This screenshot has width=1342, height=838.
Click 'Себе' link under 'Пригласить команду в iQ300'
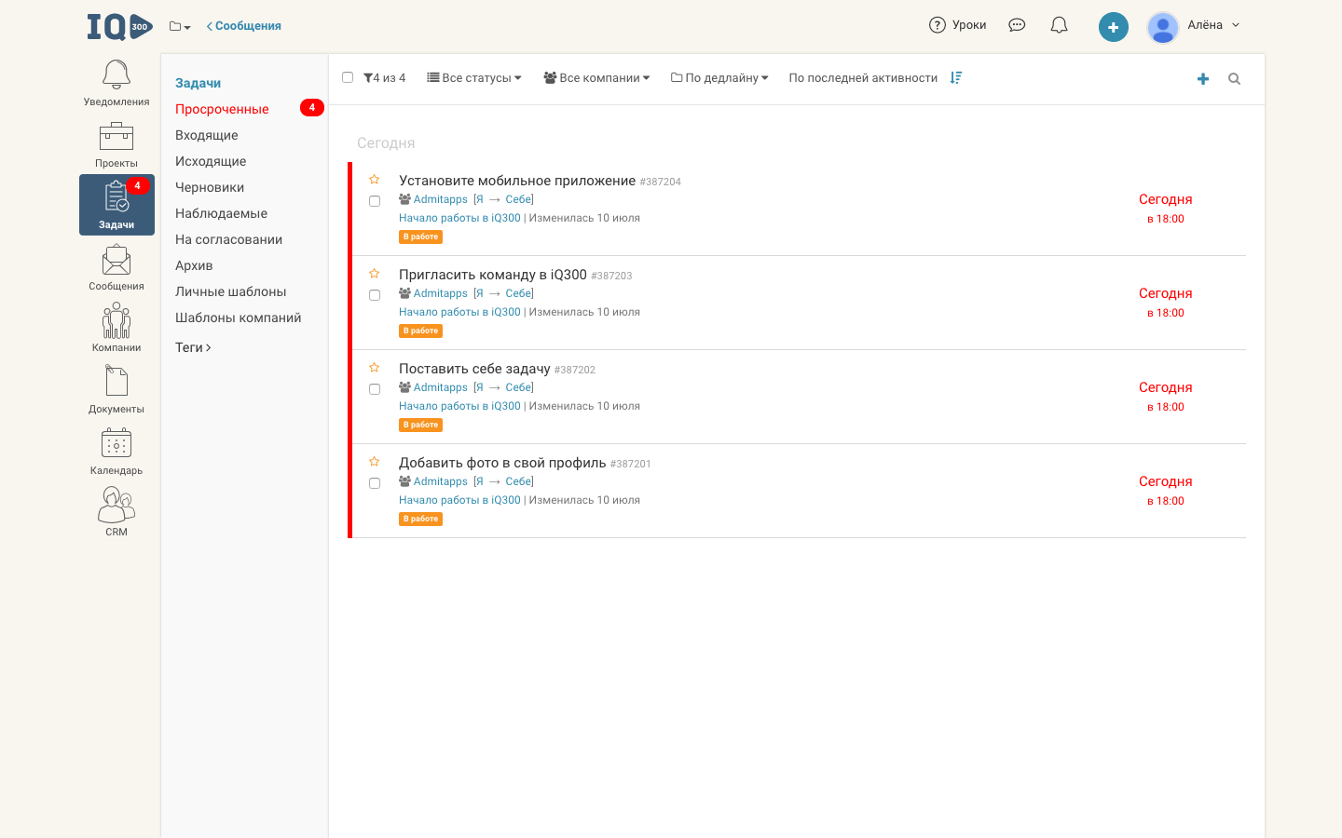518,293
